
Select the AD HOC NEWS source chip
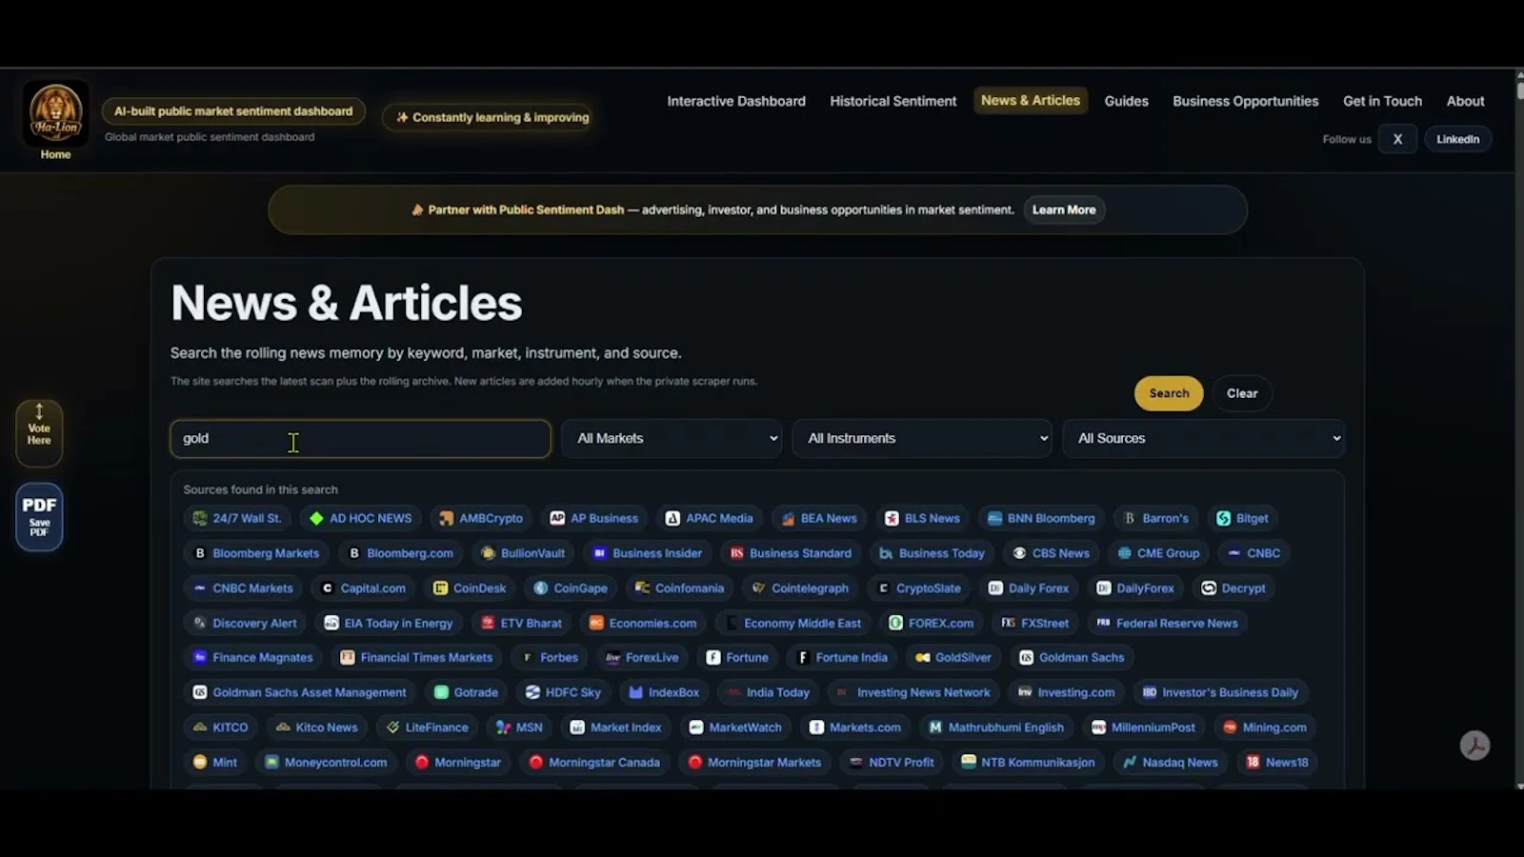(360, 518)
